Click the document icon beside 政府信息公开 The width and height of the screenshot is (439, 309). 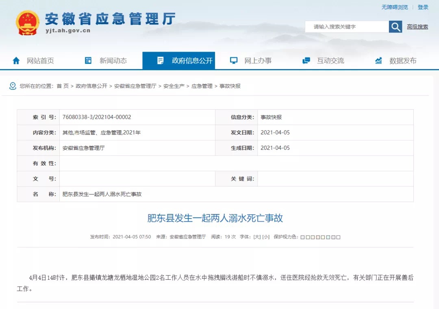coord(161,61)
